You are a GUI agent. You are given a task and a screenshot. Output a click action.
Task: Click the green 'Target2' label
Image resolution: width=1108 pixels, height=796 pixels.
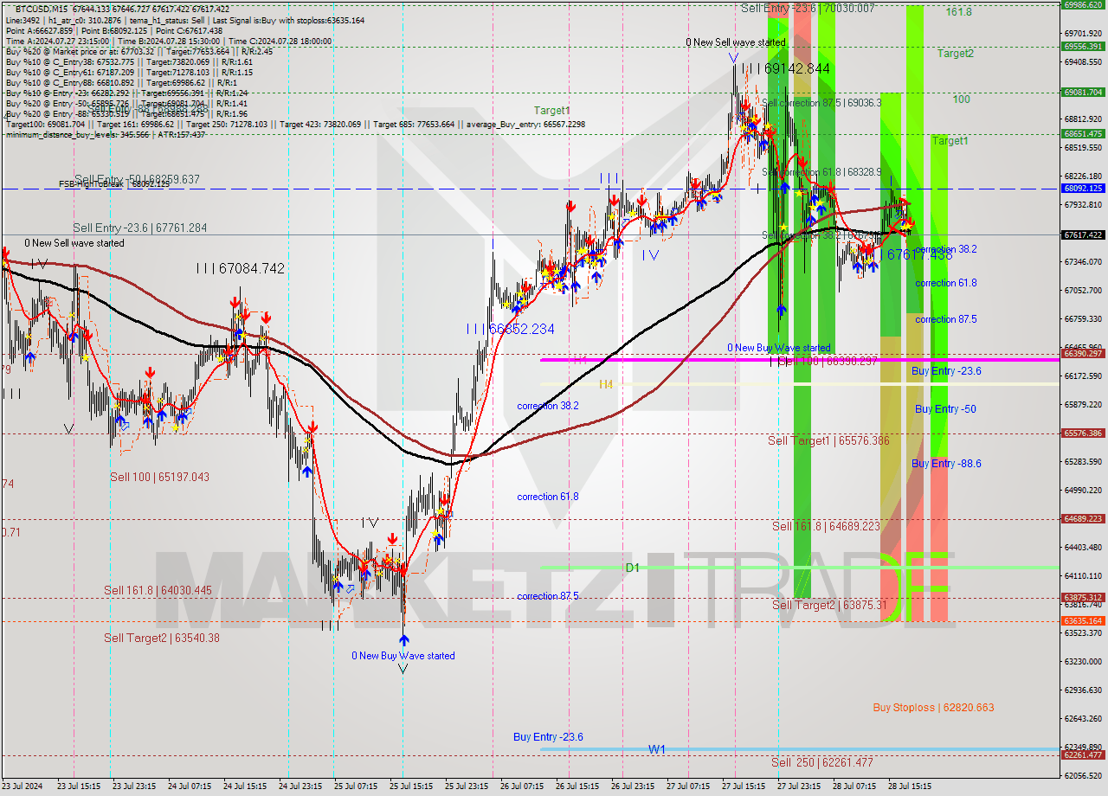[956, 54]
